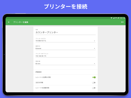Tap the 保存 save button
The height and width of the screenshot is (98, 131).
pos(122,22)
